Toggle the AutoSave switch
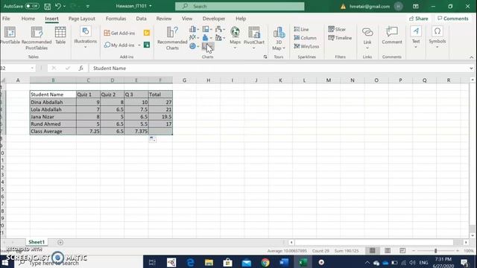The height and width of the screenshot is (268, 477). point(32,6)
